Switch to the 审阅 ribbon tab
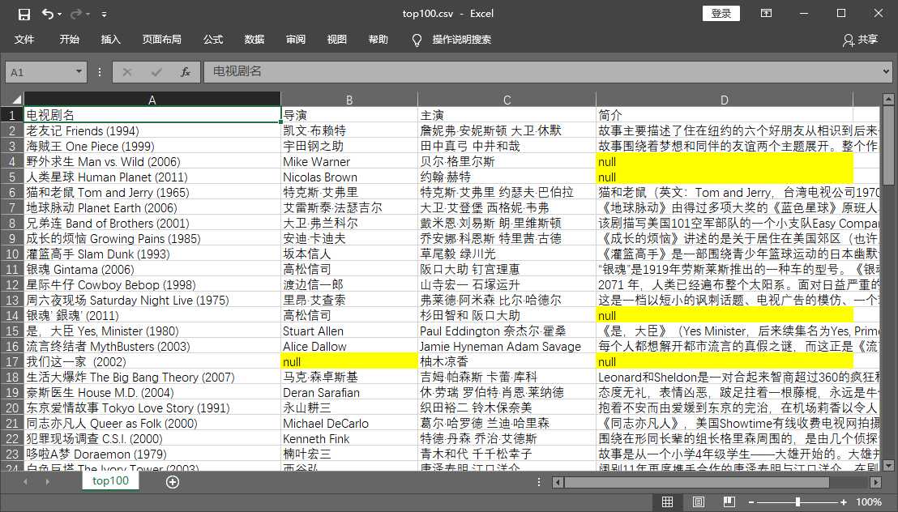 [x=296, y=40]
